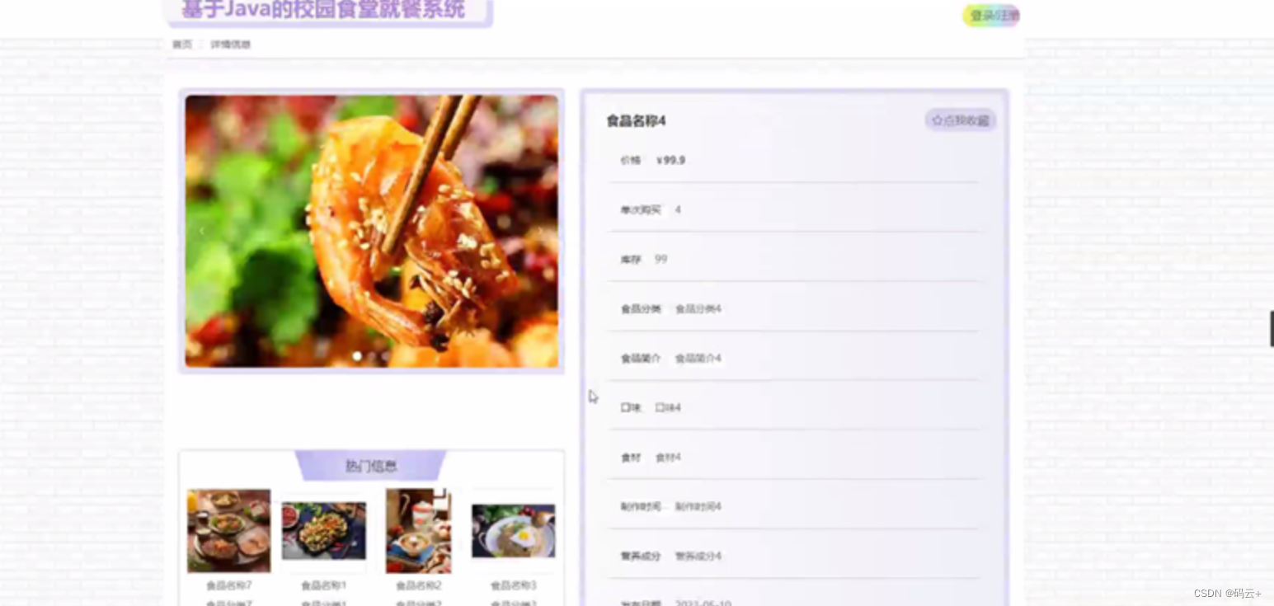Click the 营养成分4 value

pos(698,556)
